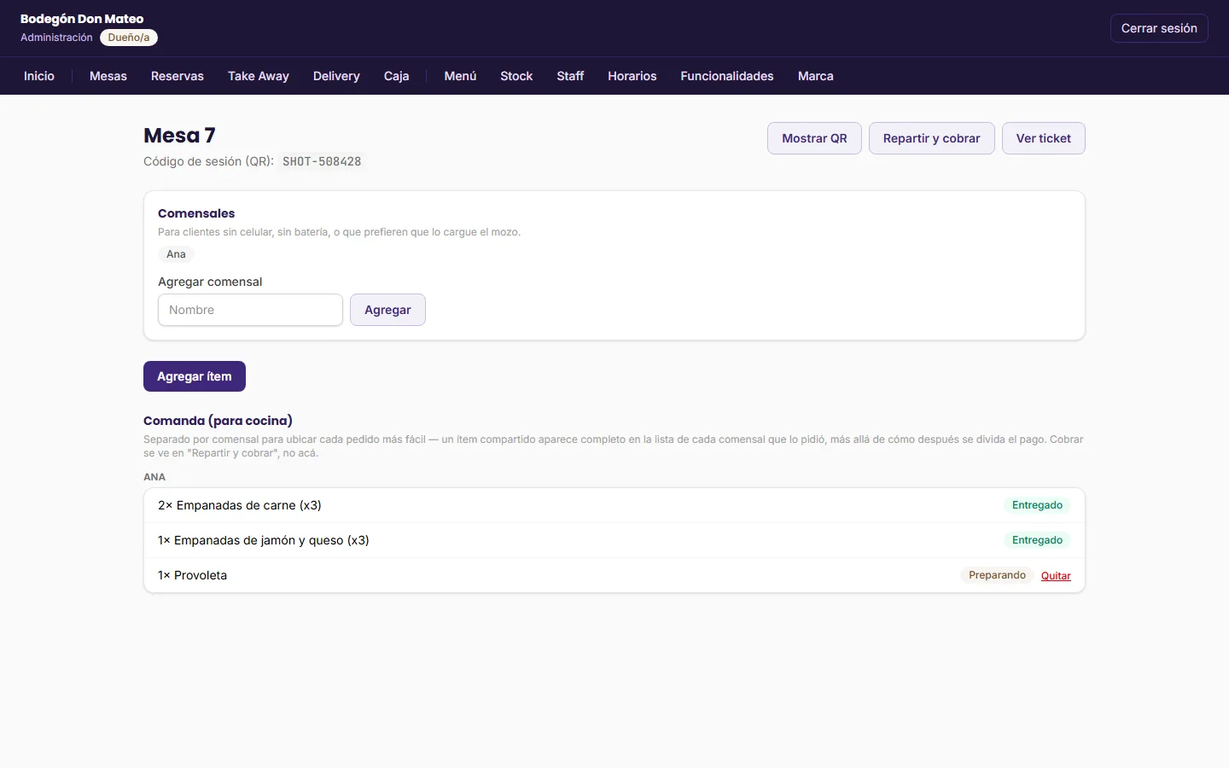Click the Agregar comensal label
The width and height of the screenshot is (1229, 768).
pos(210,282)
